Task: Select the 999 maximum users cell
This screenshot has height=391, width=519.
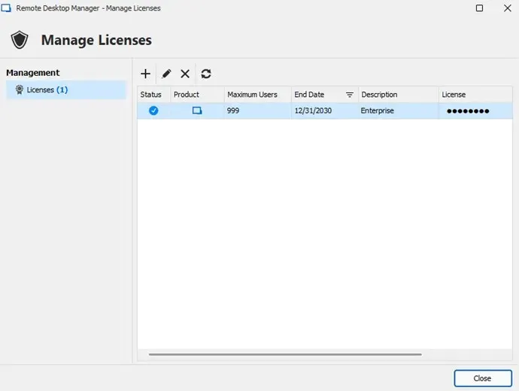Action: click(258, 110)
